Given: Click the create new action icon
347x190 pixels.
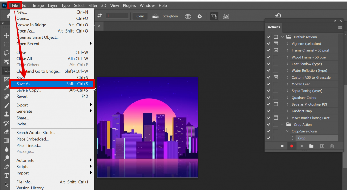Looking at the screenshot, I should (322, 146).
